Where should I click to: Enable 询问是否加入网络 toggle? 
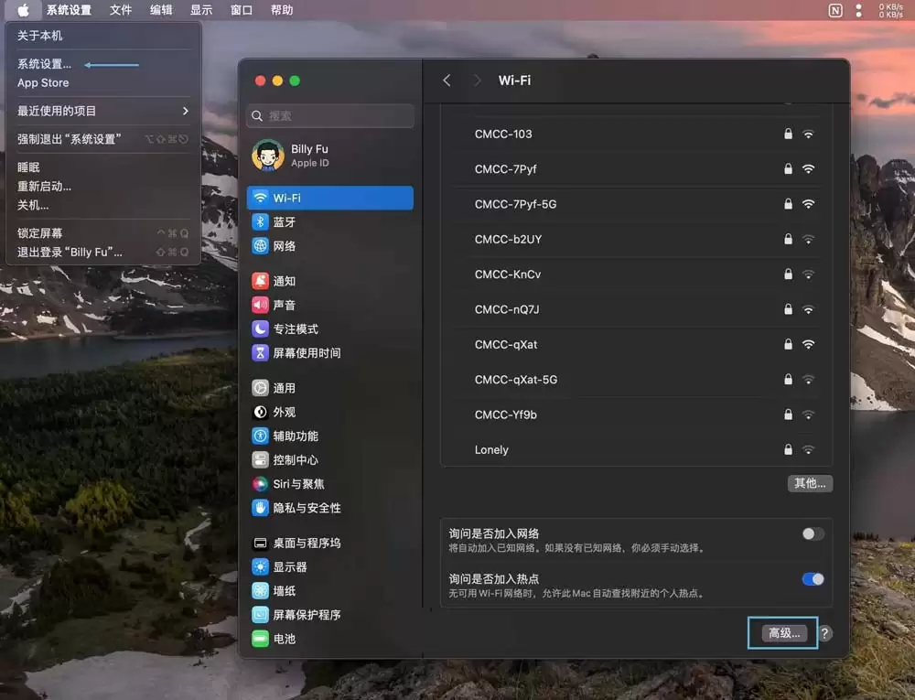(812, 533)
